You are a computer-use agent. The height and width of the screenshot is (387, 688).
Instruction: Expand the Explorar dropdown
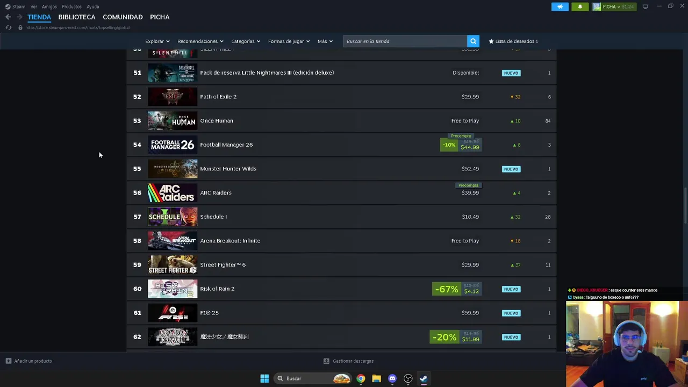157,41
